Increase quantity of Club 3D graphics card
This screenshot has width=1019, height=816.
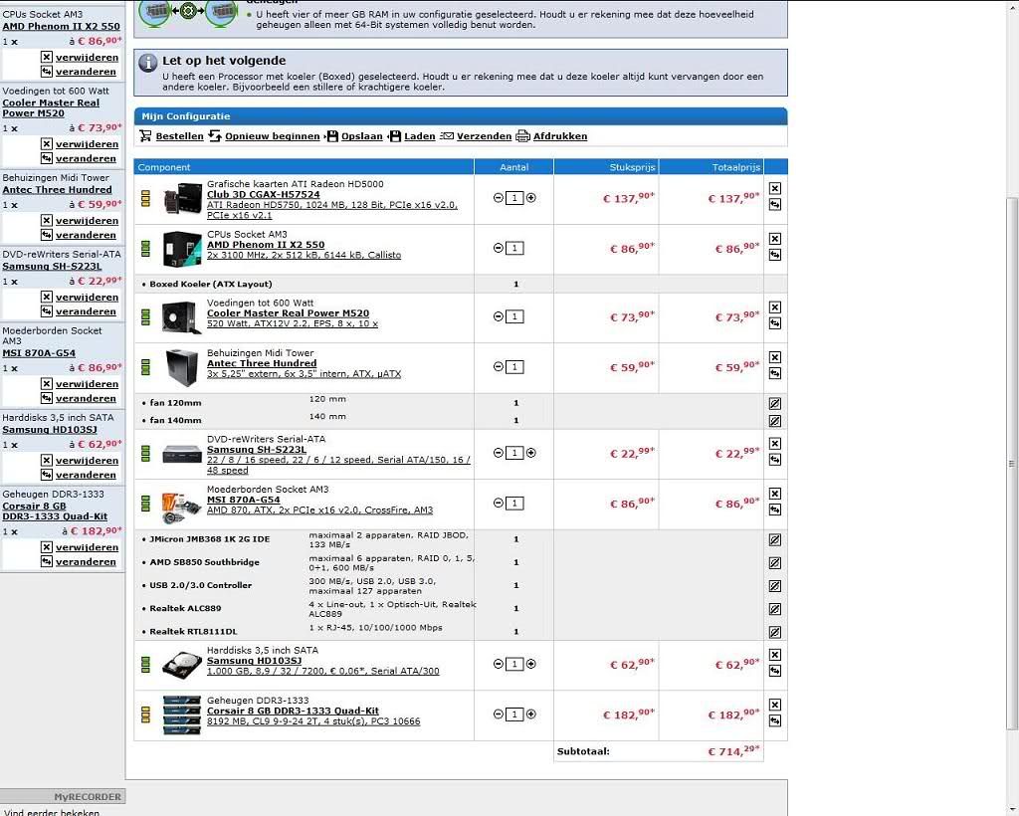point(530,198)
